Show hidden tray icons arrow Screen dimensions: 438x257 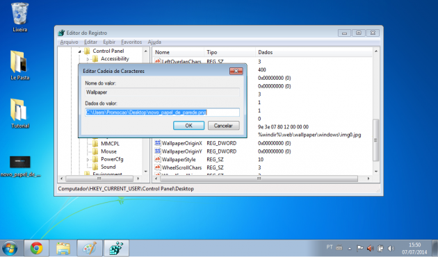click(x=350, y=249)
